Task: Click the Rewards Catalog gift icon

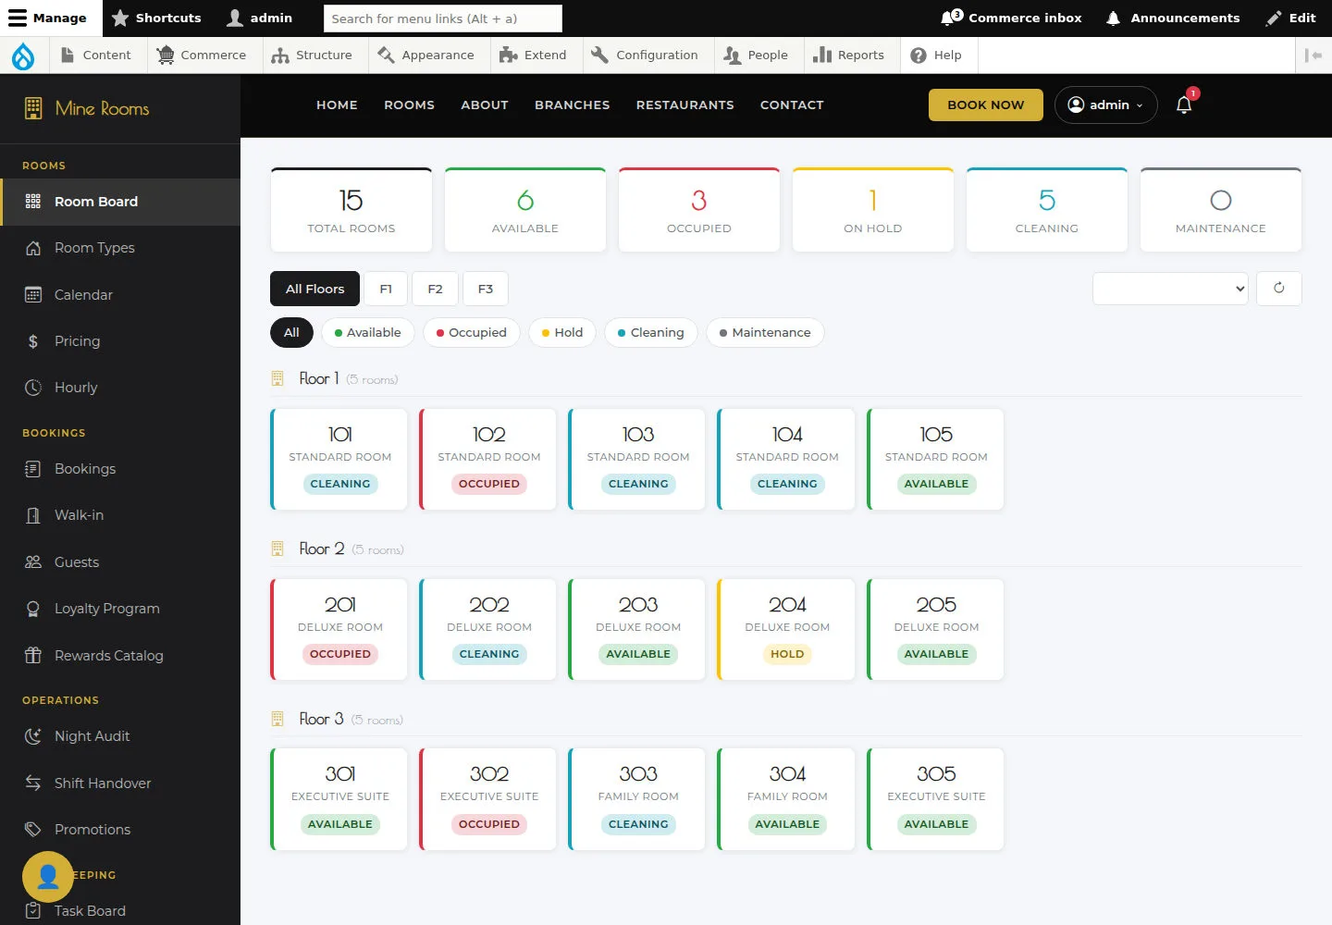Action: (33, 656)
